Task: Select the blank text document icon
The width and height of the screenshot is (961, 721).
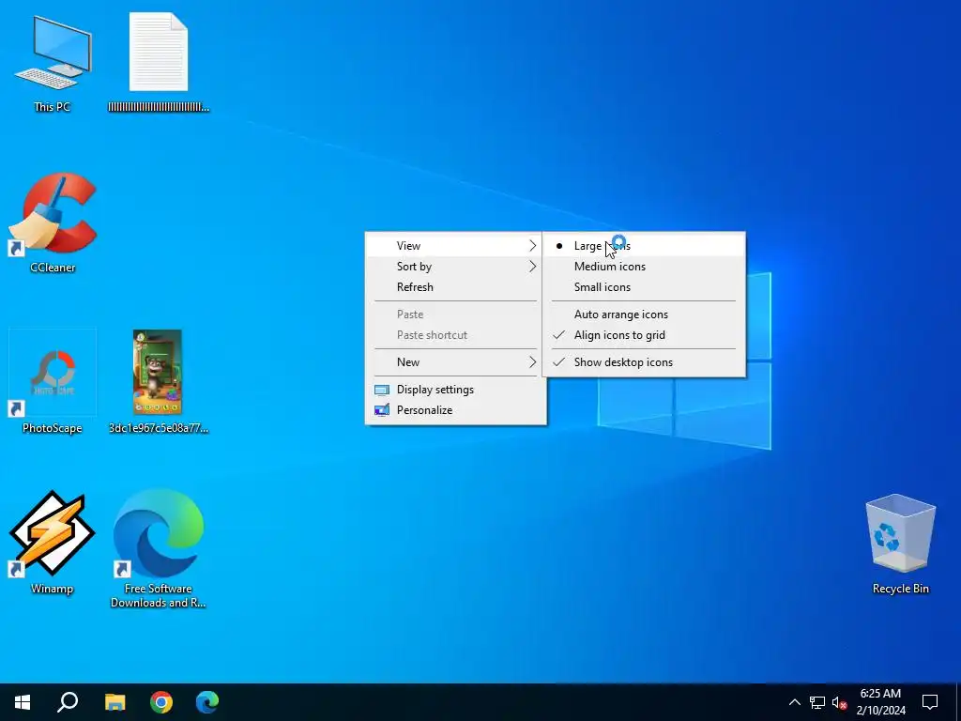Action: click(x=158, y=53)
